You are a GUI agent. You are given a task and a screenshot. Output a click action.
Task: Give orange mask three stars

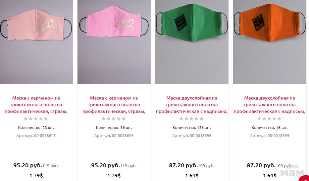click(x=269, y=119)
